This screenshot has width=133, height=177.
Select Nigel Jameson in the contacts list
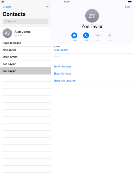pos(26,43)
